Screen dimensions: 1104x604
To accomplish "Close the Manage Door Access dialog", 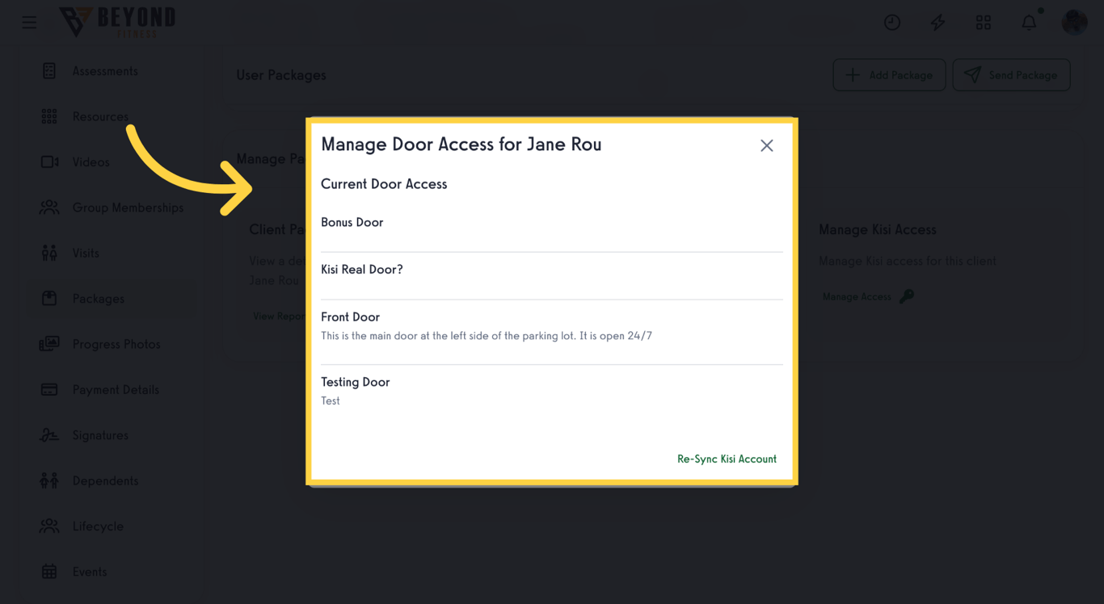I will 767,145.
